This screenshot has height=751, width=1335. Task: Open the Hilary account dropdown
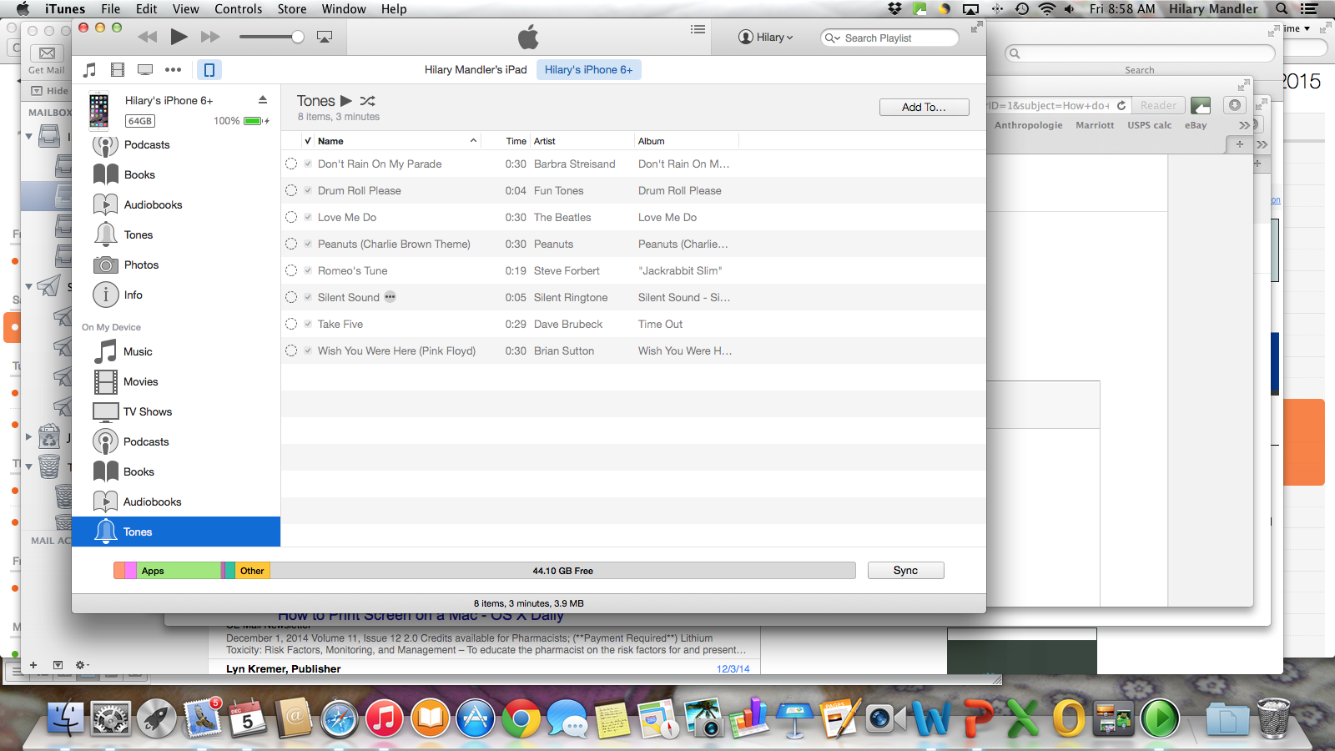[765, 37]
